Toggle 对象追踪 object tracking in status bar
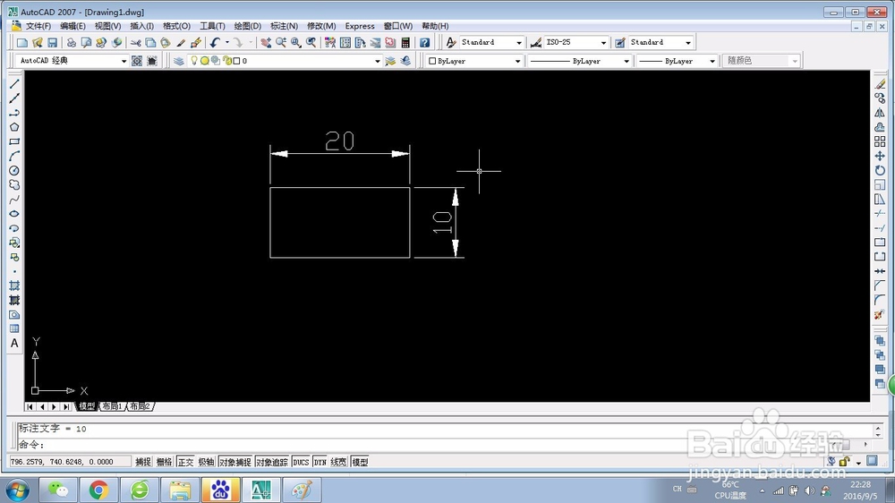Image resolution: width=895 pixels, height=503 pixels. point(272,462)
